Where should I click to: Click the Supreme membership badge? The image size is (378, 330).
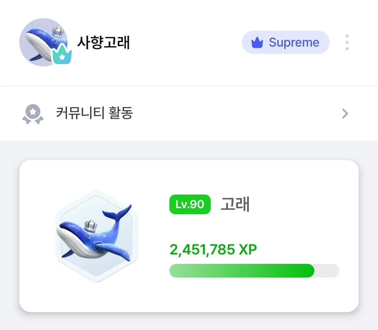(x=286, y=43)
